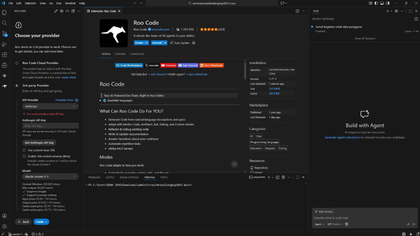The image size is (420, 236).
Task: Enable the 1M context window Beta checkbox
Action: click(24, 156)
